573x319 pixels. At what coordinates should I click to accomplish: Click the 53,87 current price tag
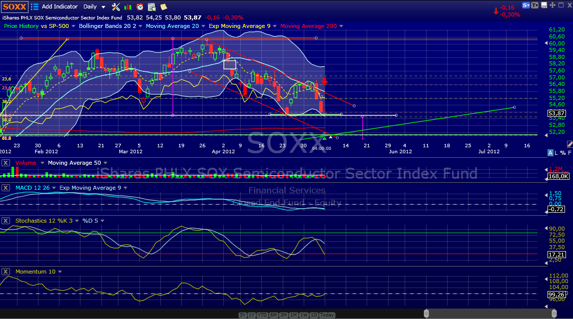557,113
